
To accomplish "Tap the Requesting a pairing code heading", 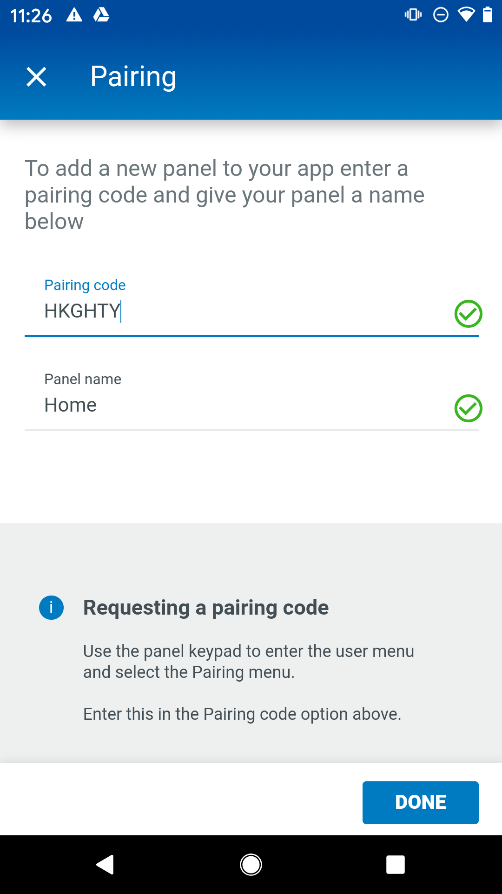I will [x=206, y=608].
